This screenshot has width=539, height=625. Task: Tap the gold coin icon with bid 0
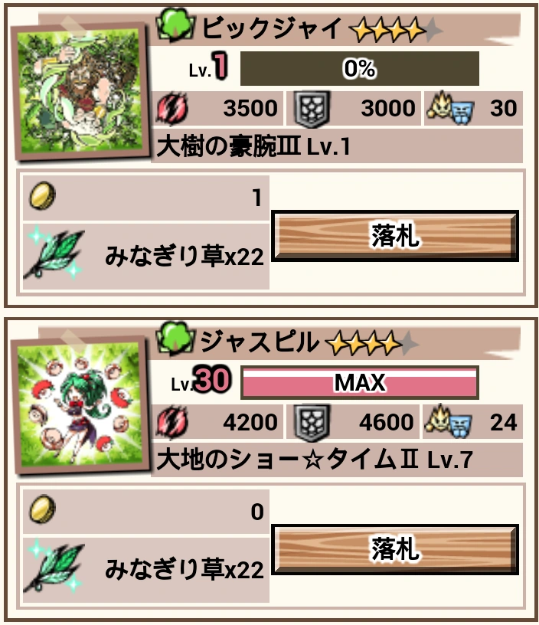(43, 509)
